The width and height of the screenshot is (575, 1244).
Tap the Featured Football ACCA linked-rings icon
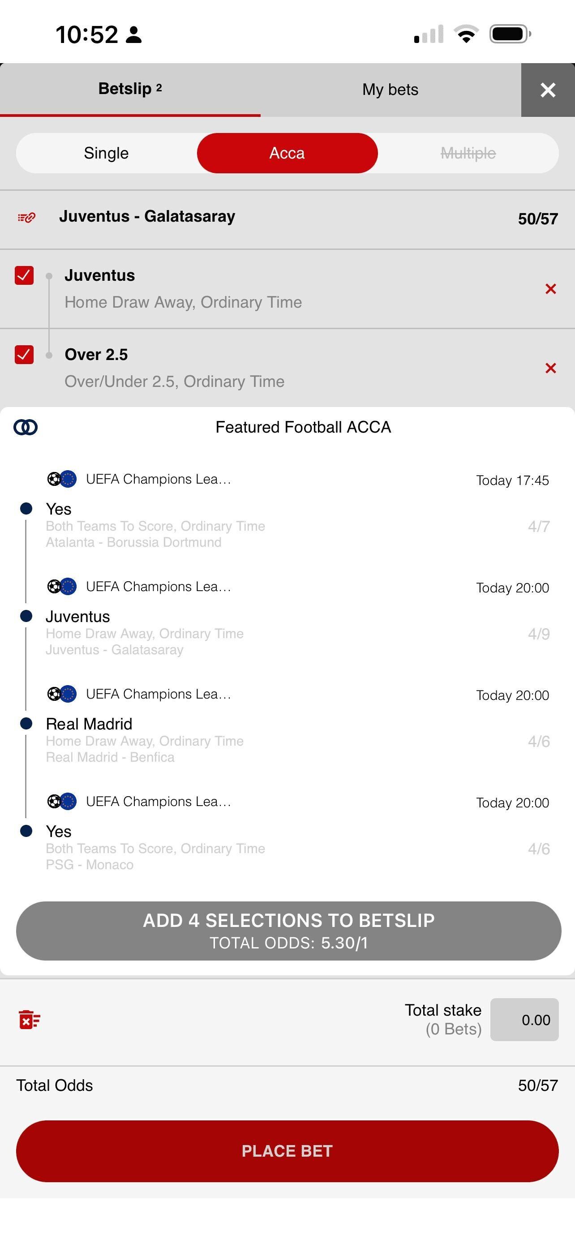(26, 427)
